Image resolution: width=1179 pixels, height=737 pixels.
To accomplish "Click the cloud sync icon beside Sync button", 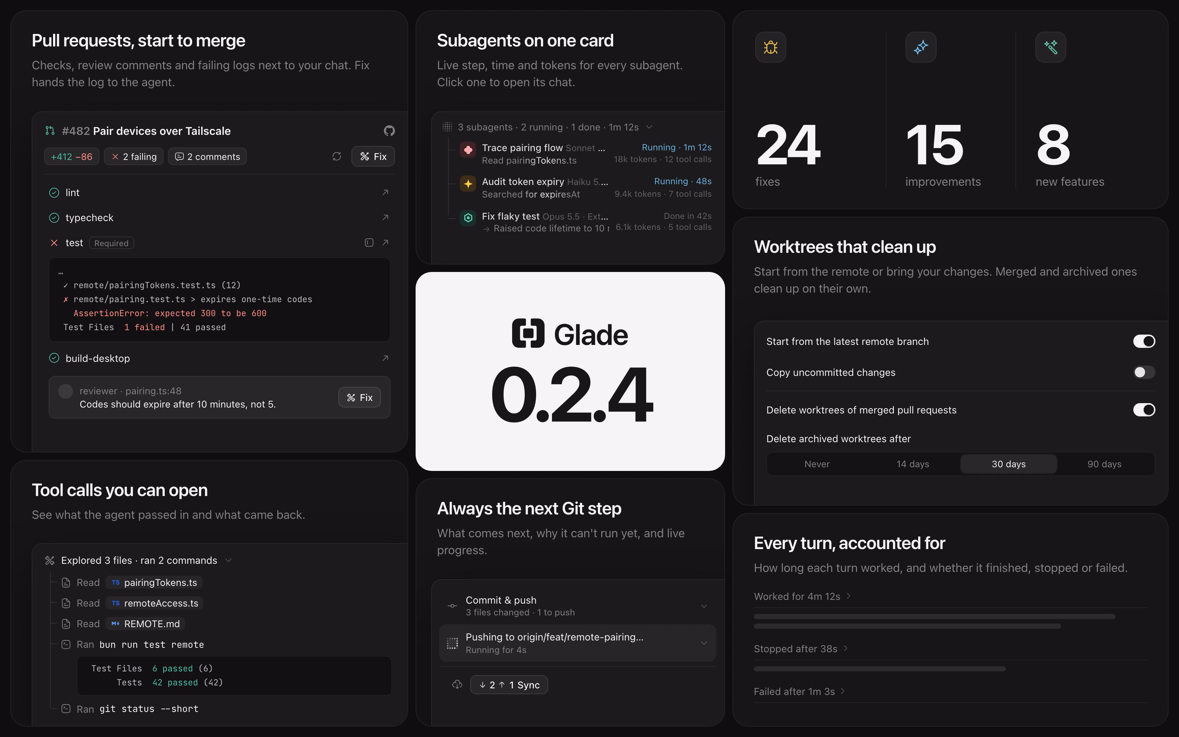I will coord(457,685).
